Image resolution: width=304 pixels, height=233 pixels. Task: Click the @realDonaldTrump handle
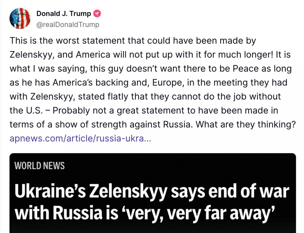click(x=68, y=25)
